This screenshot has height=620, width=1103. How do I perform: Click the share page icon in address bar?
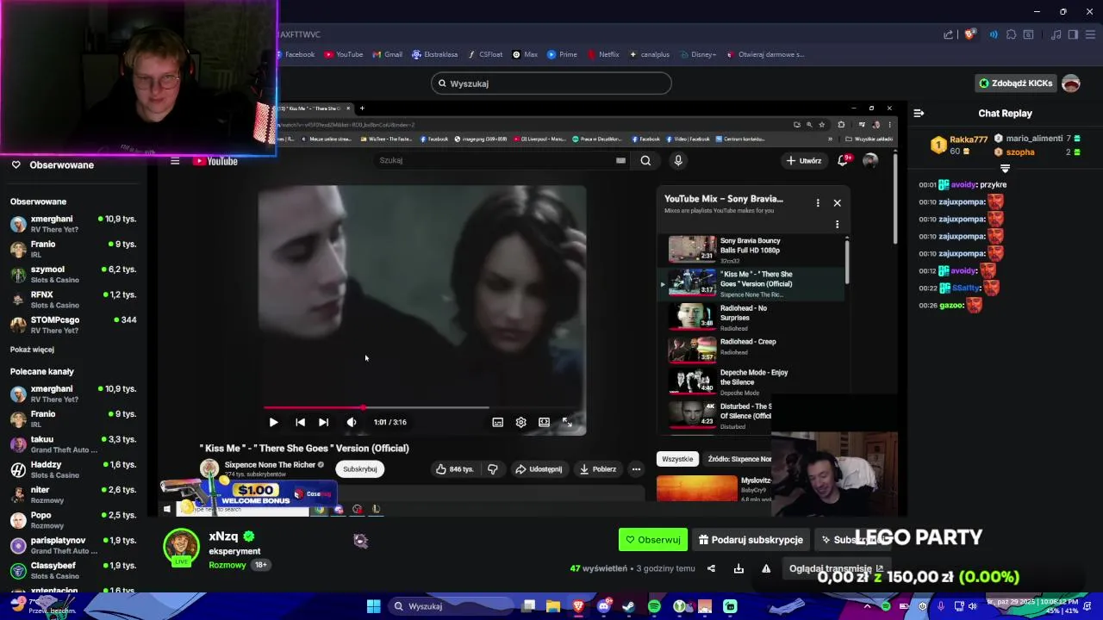click(x=949, y=34)
